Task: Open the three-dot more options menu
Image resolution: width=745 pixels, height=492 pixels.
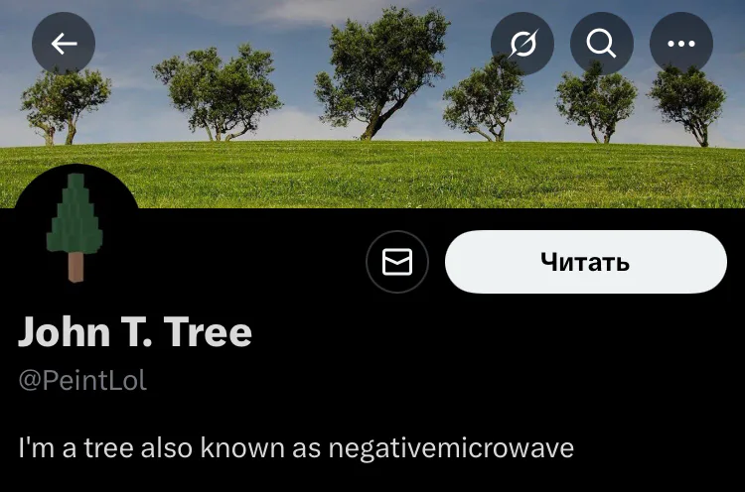Action: point(680,44)
